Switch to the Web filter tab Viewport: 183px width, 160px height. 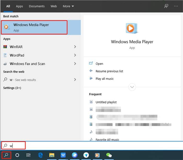[54, 6]
